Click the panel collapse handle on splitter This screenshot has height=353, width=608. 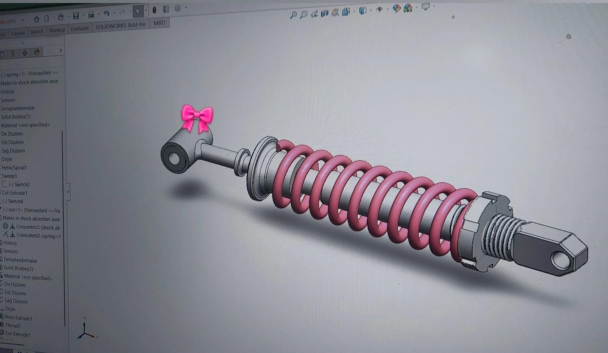coord(68,192)
